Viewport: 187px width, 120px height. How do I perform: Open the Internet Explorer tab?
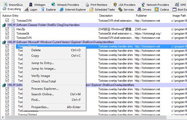pyautogui.click(x=73, y=9)
